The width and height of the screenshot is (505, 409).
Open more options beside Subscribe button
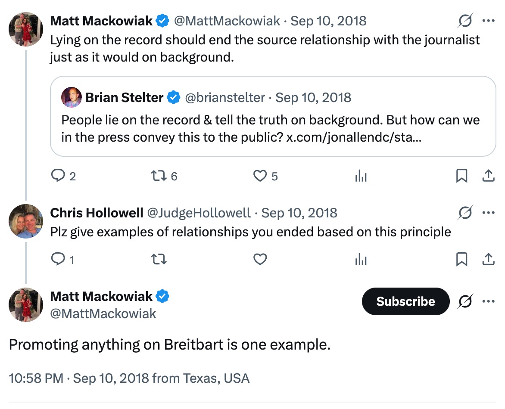488,301
